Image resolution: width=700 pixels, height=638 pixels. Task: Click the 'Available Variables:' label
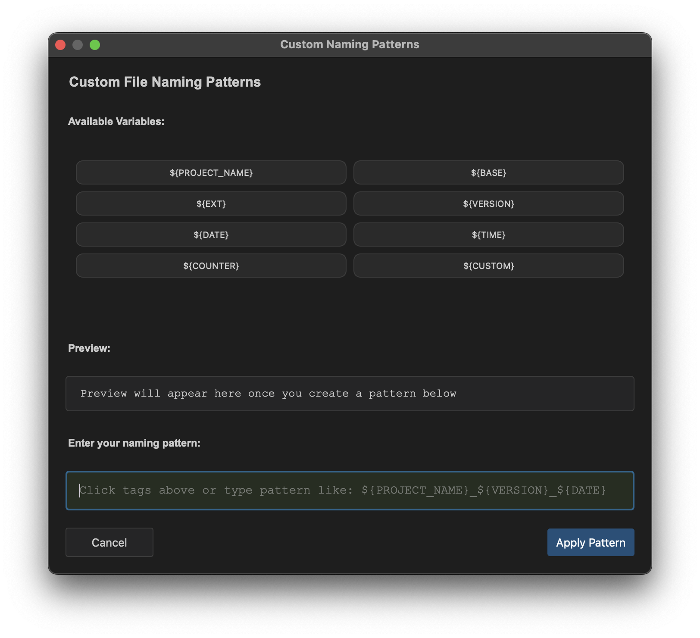pos(116,122)
